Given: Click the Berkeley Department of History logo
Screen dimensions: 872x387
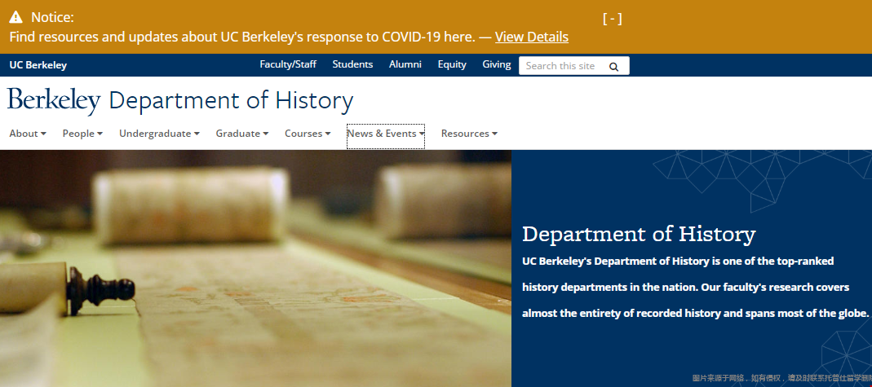Looking at the screenshot, I should coord(180,101).
